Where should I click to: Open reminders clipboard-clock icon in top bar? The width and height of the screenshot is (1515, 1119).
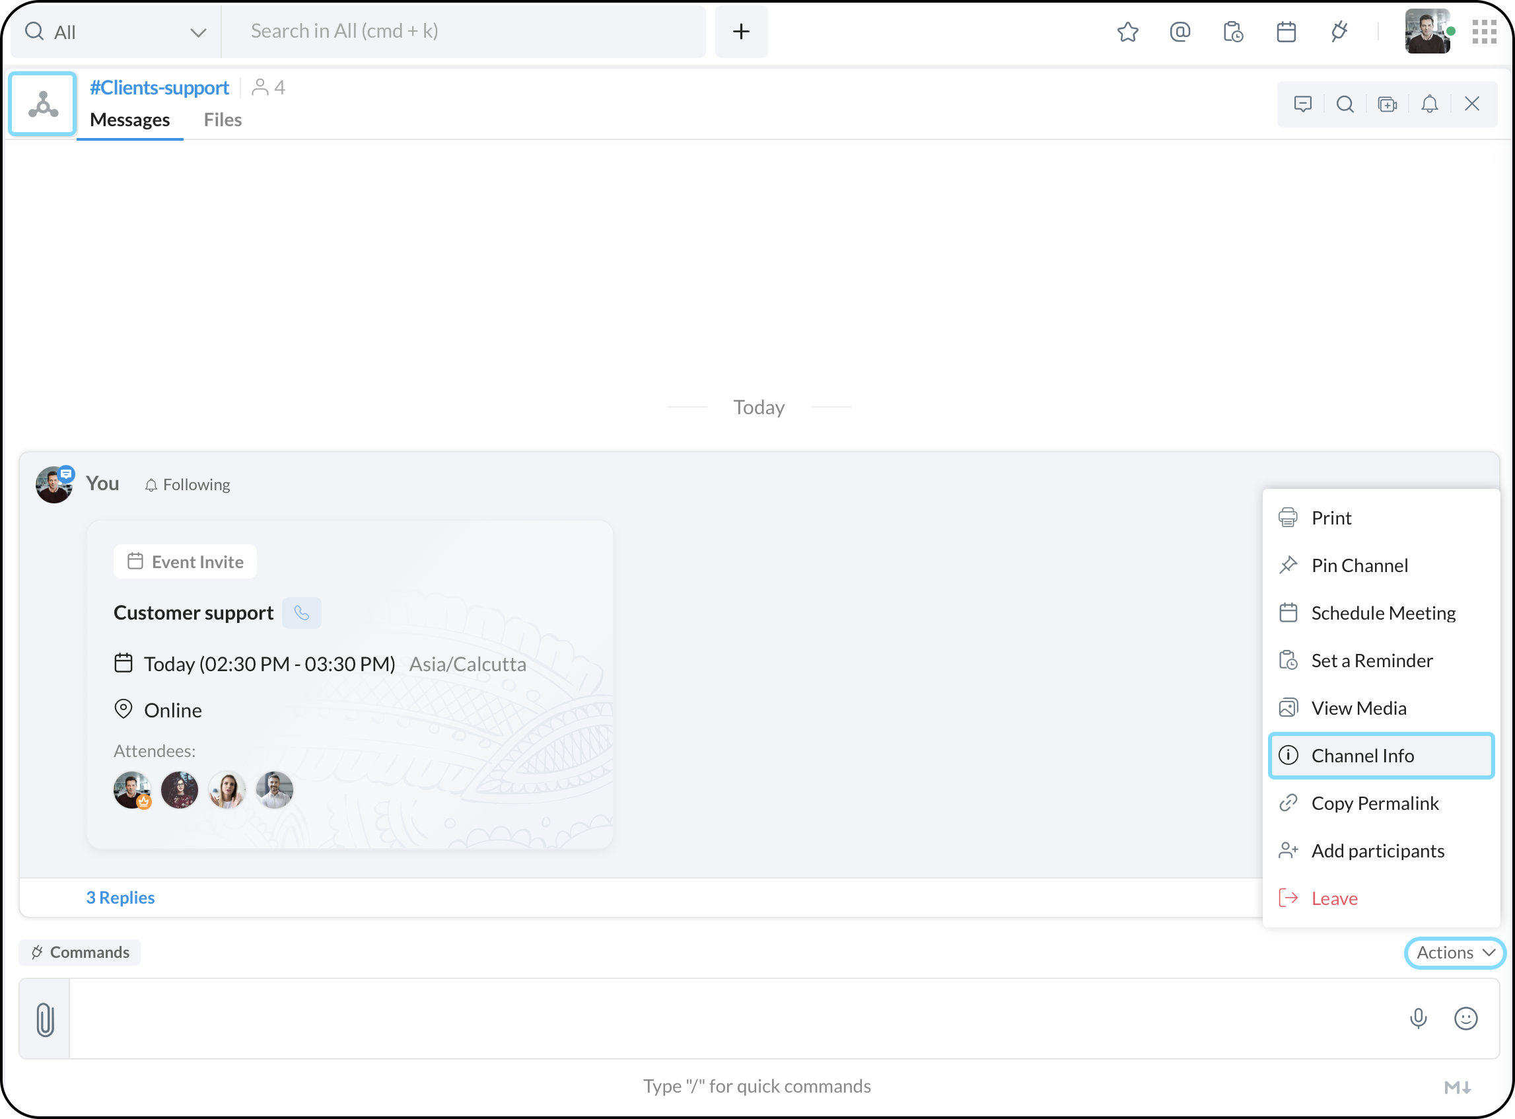pyautogui.click(x=1232, y=32)
